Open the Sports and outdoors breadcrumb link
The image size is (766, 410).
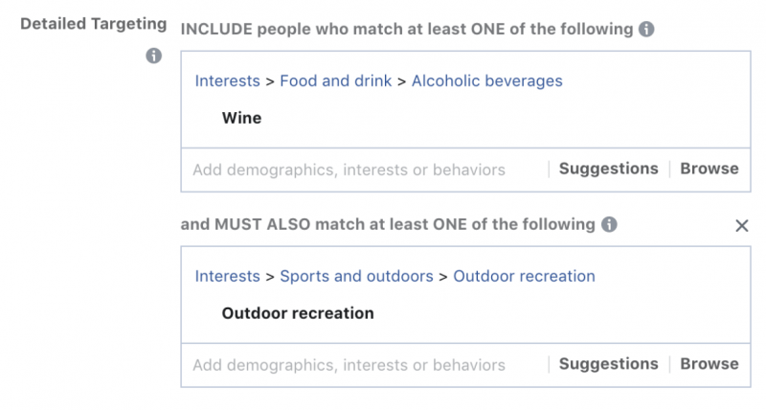[x=356, y=276]
